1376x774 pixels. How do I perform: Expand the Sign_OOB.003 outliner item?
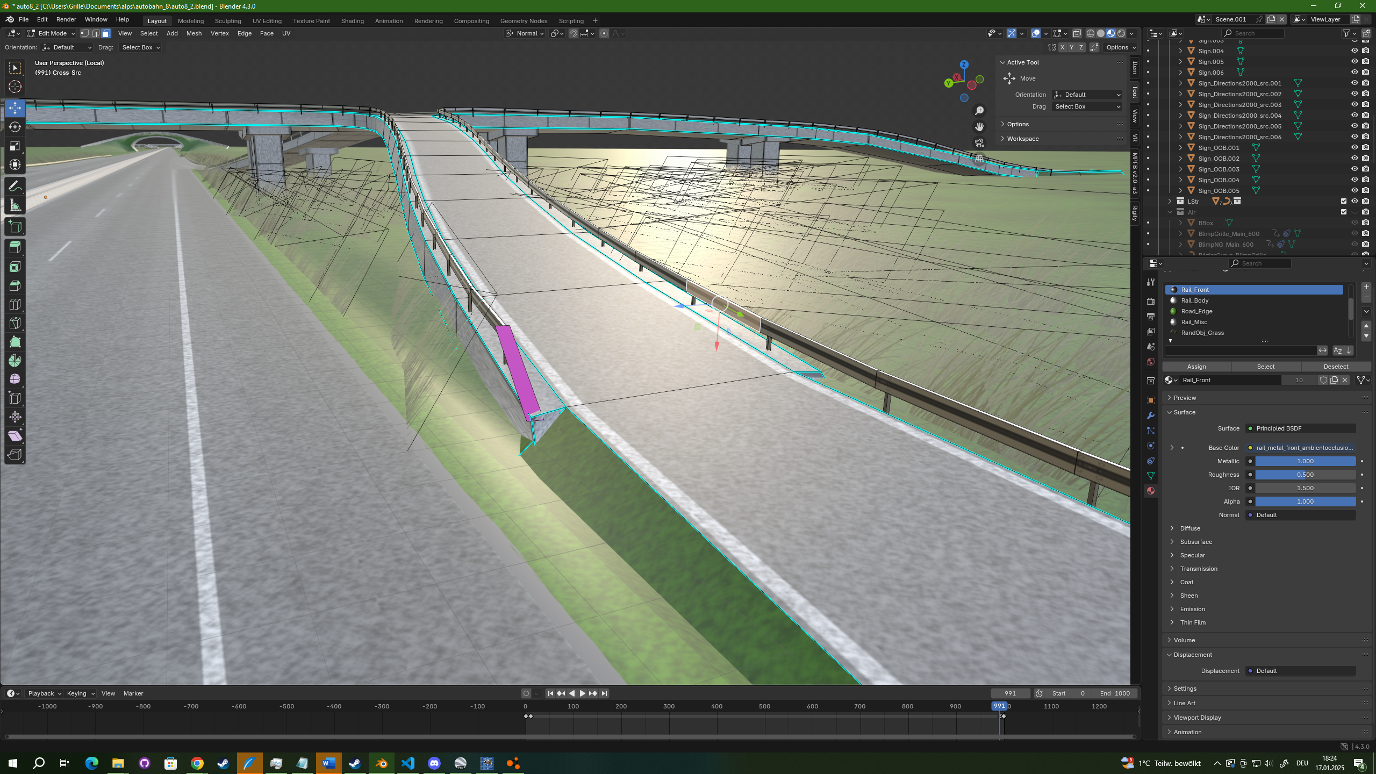coord(1180,169)
